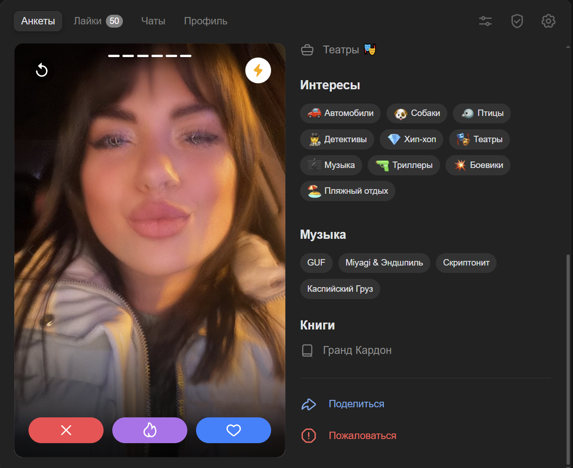Select the Птицы interest chip

482,113
